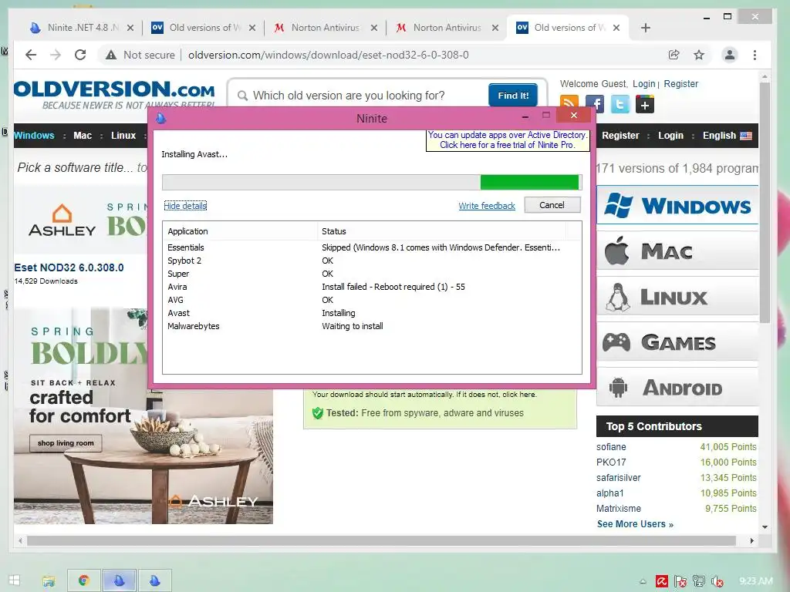Reload the oldversion.com page

click(x=80, y=55)
